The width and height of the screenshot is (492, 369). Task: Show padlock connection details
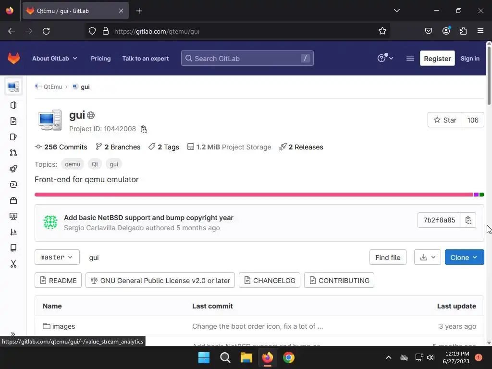pyautogui.click(x=106, y=31)
